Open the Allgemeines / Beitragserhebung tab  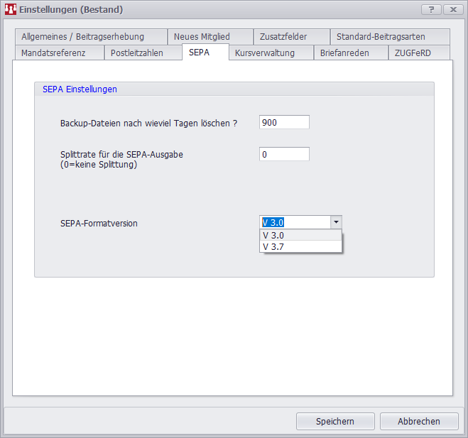[83, 37]
